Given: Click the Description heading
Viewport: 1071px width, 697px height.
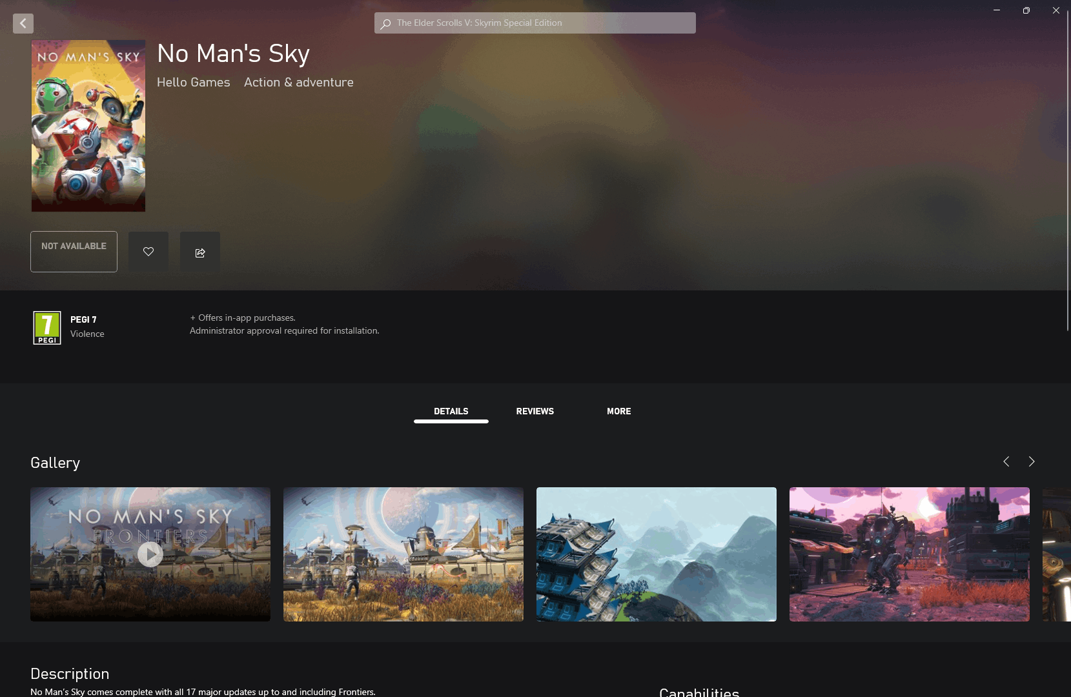Looking at the screenshot, I should [x=70, y=674].
